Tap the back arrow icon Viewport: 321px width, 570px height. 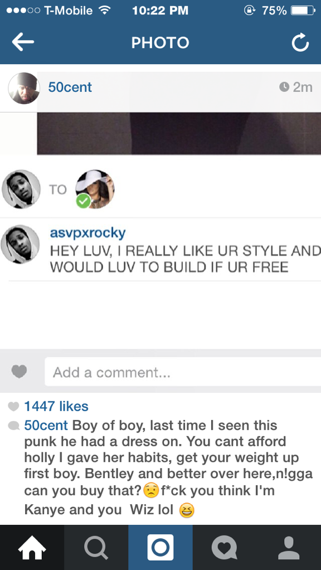click(x=23, y=42)
